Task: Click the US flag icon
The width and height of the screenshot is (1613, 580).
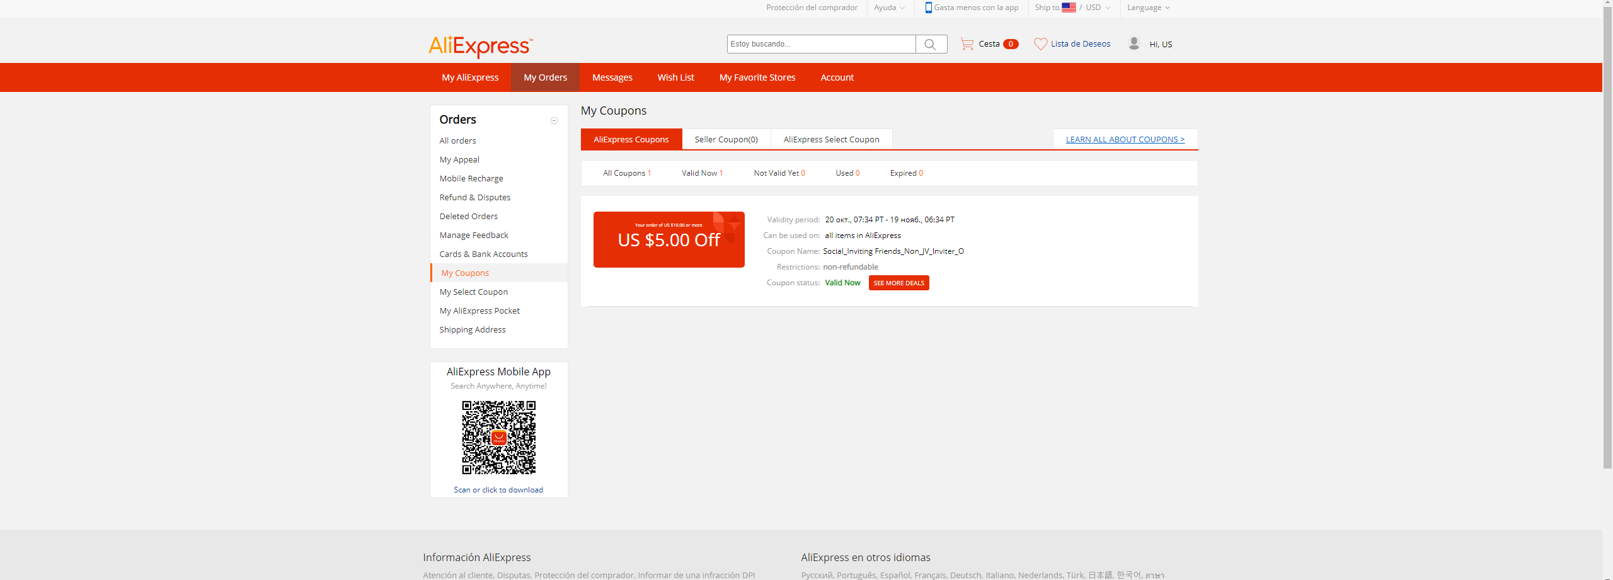Action: pyautogui.click(x=1069, y=8)
